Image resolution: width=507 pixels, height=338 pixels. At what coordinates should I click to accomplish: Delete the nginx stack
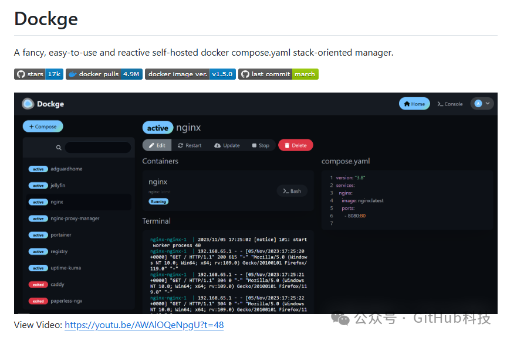coord(296,145)
